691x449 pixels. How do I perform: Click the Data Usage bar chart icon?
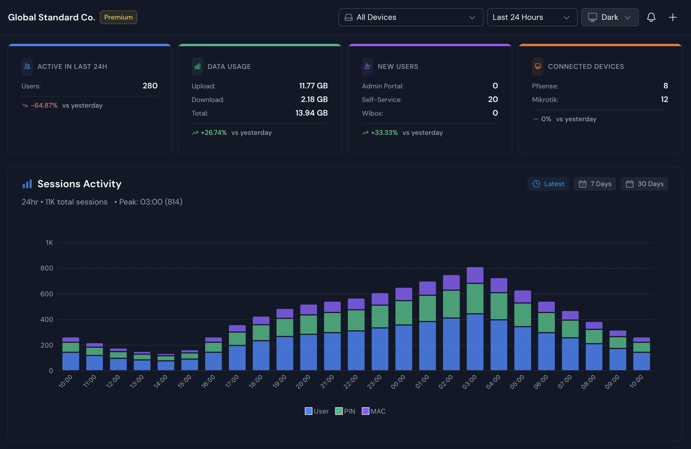tap(197, 66)
